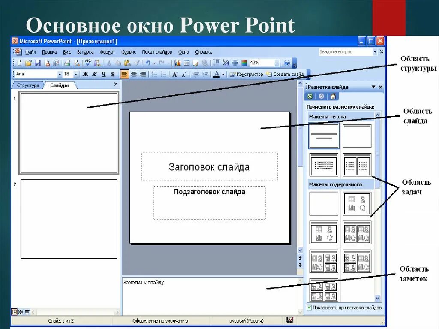Click the Print icon in the toolbar
The image size is (439, 329).
pyautogui.click(x=67, y=63)
